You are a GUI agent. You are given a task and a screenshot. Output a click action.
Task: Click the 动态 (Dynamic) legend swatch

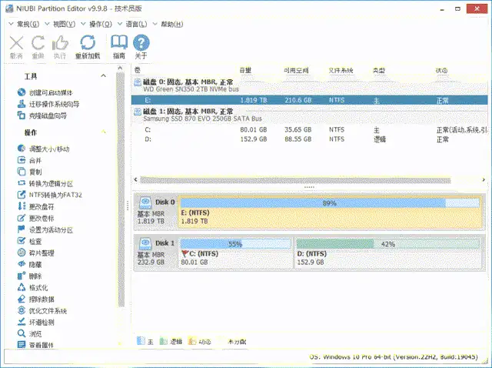coord(192,341)
